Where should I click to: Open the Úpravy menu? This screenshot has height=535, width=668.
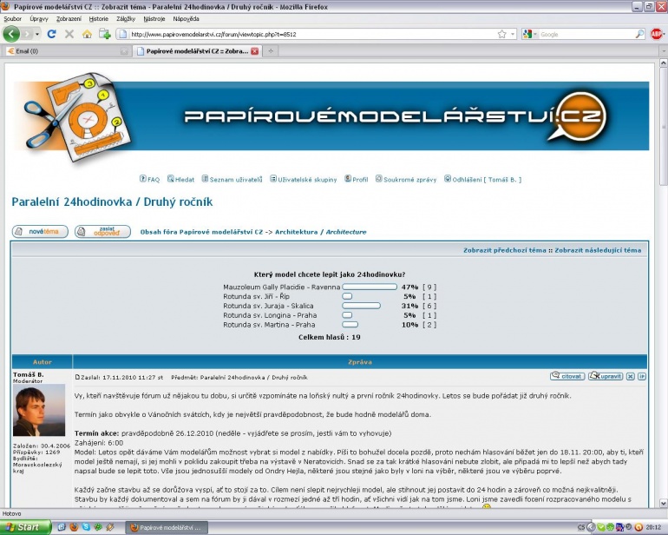(39, 19)
